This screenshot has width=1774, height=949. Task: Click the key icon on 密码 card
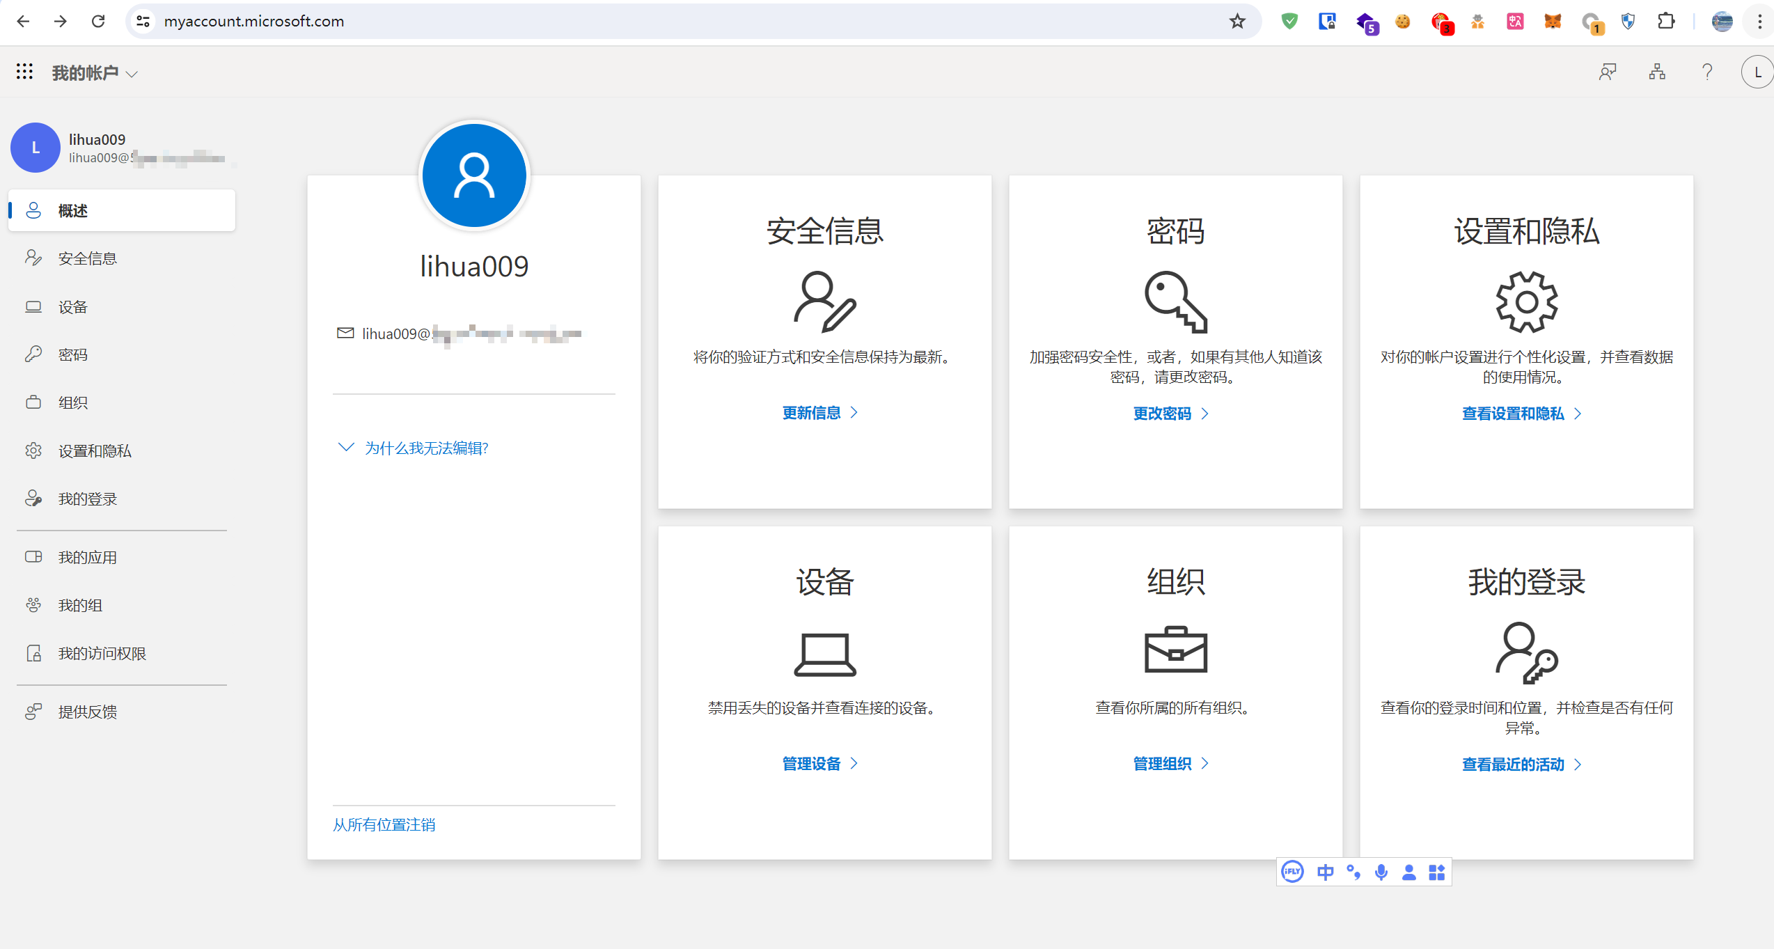(x=1175, y=301)
